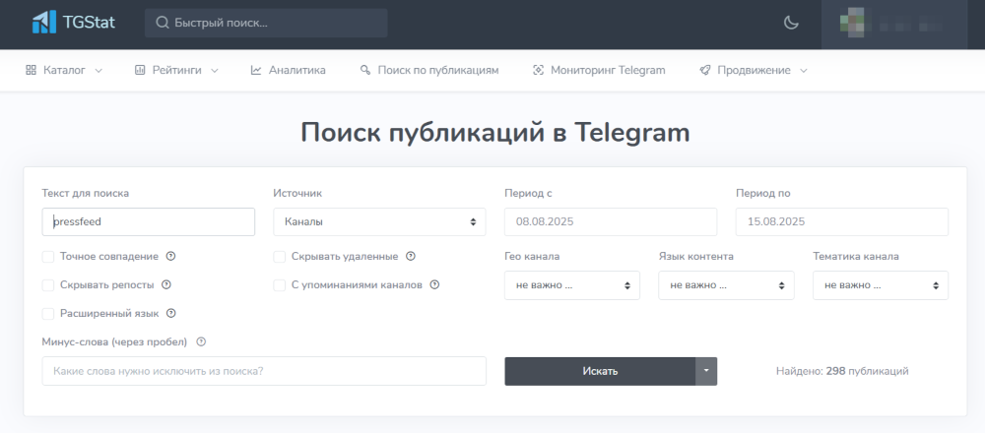Toggle dark mode moon icon
This screenshot has width=985, height=433.
pyautogui.click(x=791, y=24)
